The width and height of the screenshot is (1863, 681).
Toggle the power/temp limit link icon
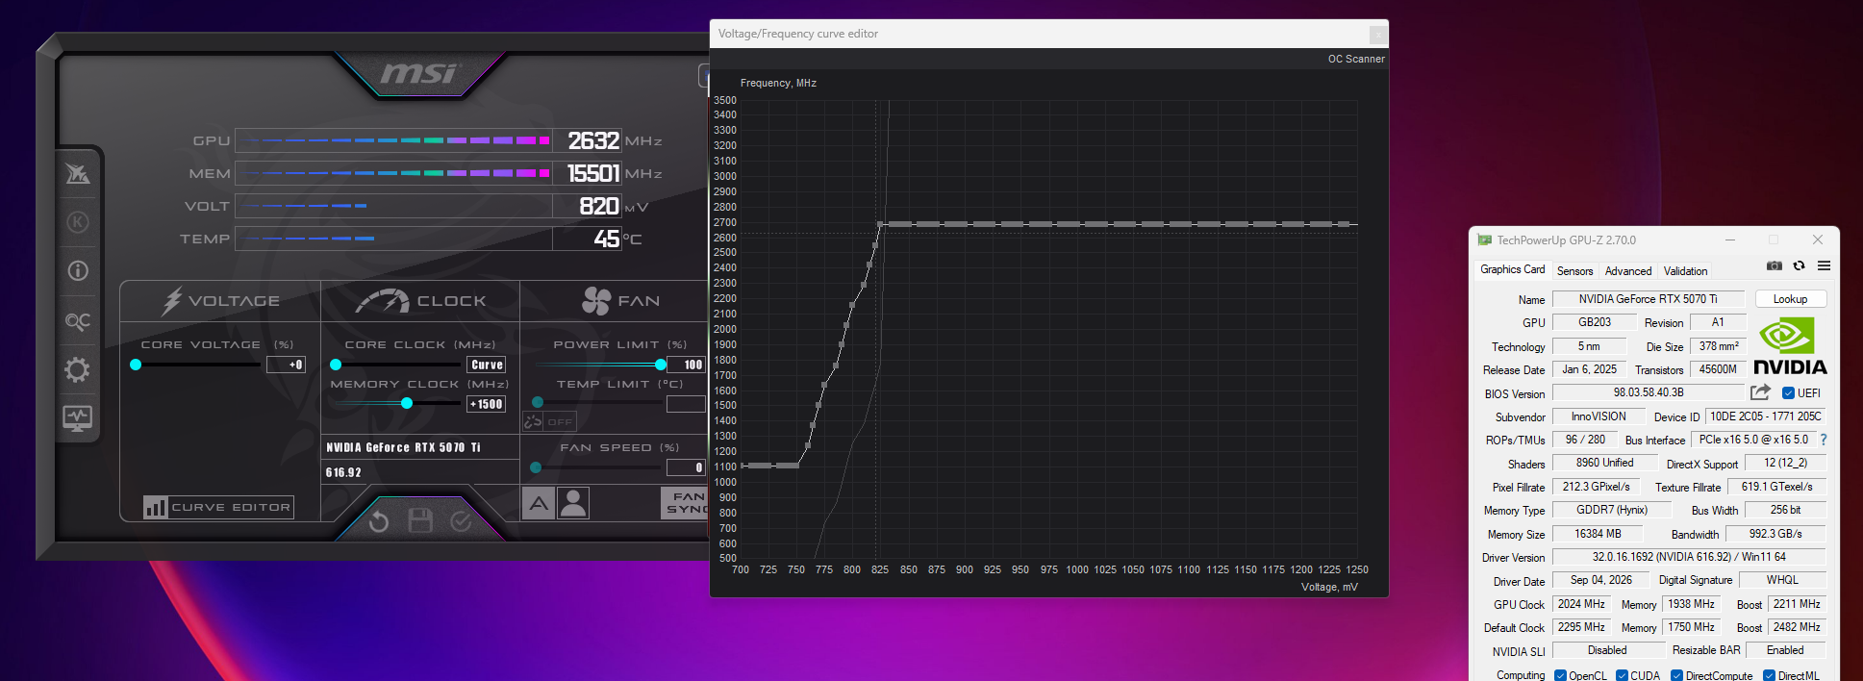click(x=534, y=421)
